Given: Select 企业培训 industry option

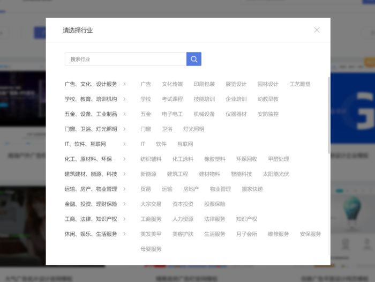Looking at the screenshot, I should 236,99.
